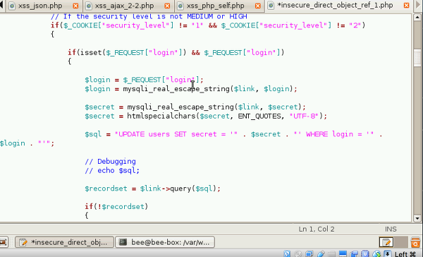Click the VirtualBox optical disc icon
The image size is (423, 257).
298,254
